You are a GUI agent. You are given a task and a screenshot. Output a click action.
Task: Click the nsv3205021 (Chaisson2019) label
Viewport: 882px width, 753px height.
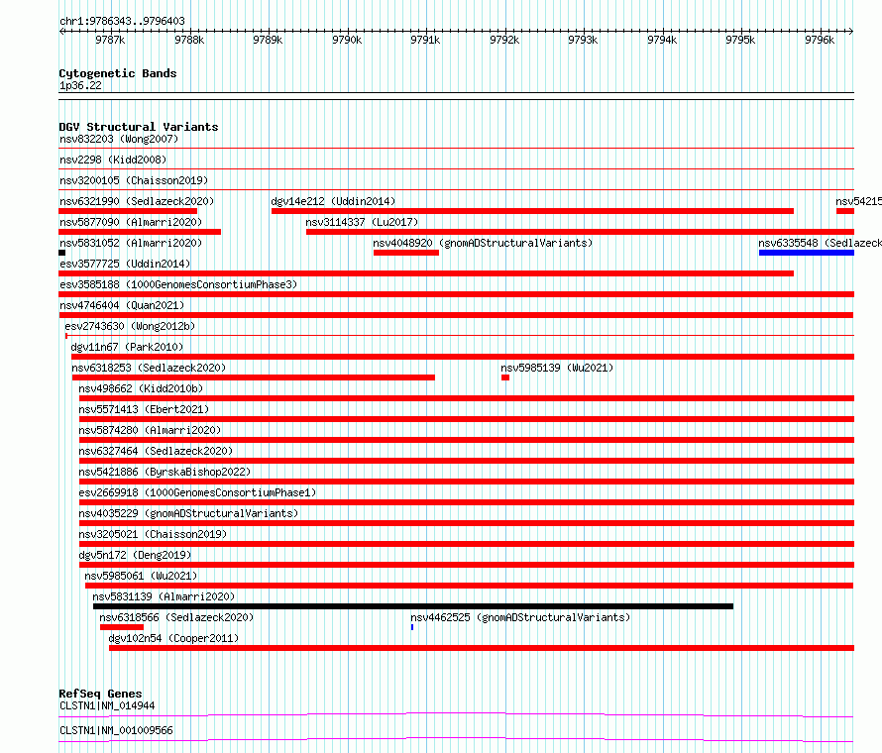(153, 534)
